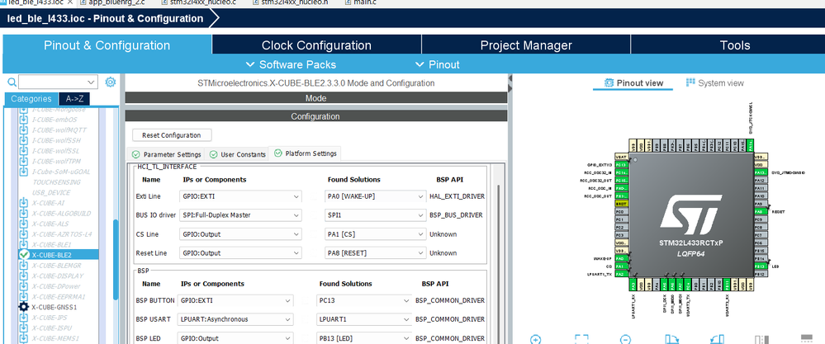Click download icon beside X-CUBE-EEPRMA1
825x344 pixels.
(x=24, y=297)
